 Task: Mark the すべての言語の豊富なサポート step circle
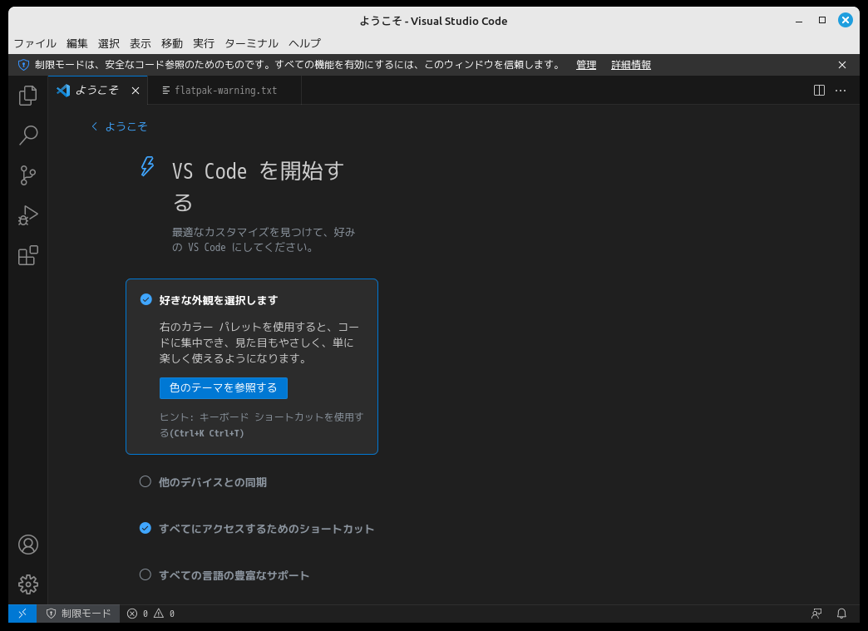coord(145,574)
